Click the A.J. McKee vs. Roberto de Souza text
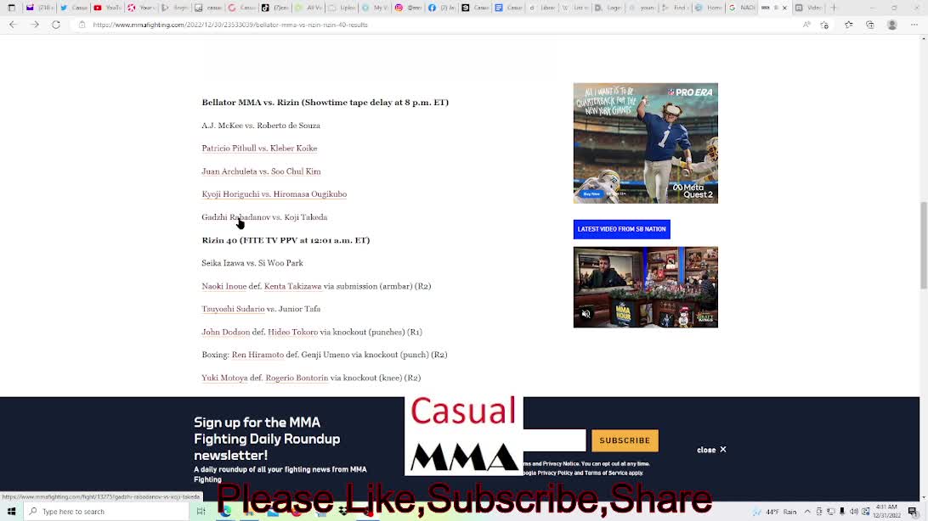 [x=260, y=126]
